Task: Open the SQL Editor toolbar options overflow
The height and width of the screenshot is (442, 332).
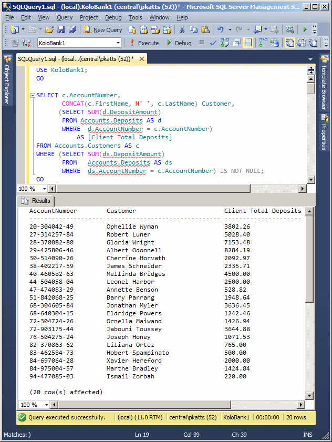Action: (x=326, y=43)
